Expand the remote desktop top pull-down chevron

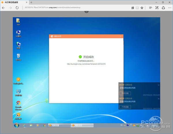86,12
